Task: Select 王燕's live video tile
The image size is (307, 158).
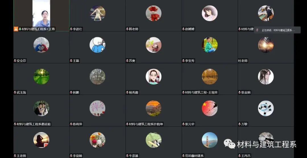Action: [41, 15]
